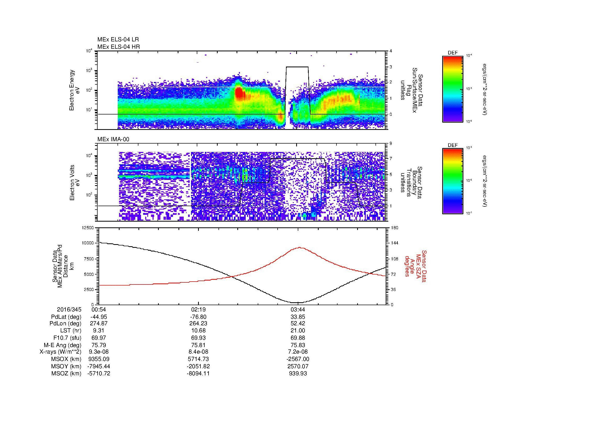The width and height of the screenshot is (612, 433).
Task: Click the '2016/345' date label
Action: pyautogui.click(x=69, y=309)
